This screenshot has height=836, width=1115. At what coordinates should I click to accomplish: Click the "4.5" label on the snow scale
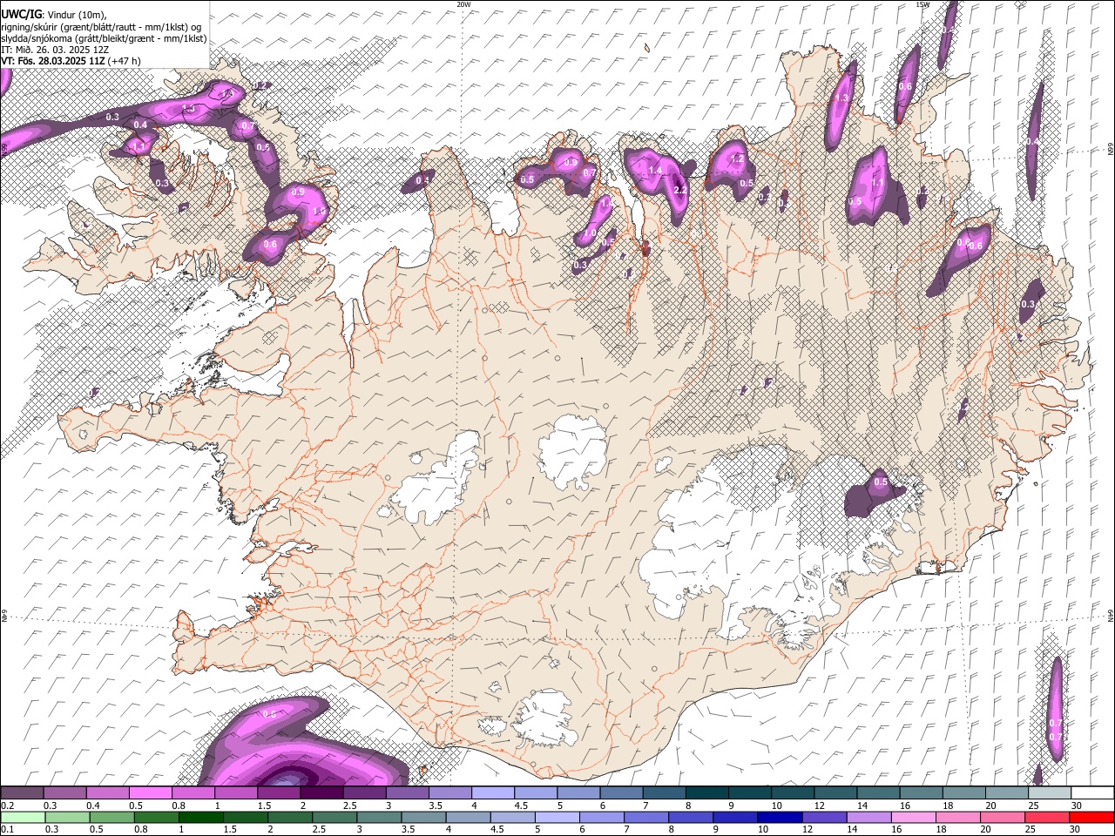click(521, 805)
